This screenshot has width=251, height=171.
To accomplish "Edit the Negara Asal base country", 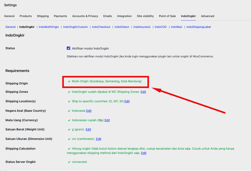I will [x=89, y=111].
